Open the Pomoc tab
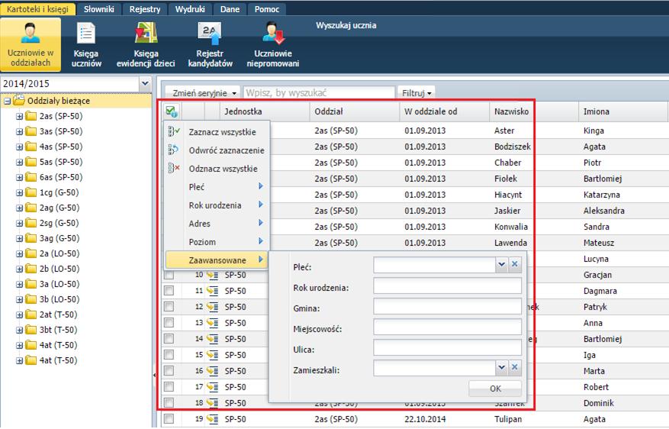The image size is (669, 429). pos(267,9)
